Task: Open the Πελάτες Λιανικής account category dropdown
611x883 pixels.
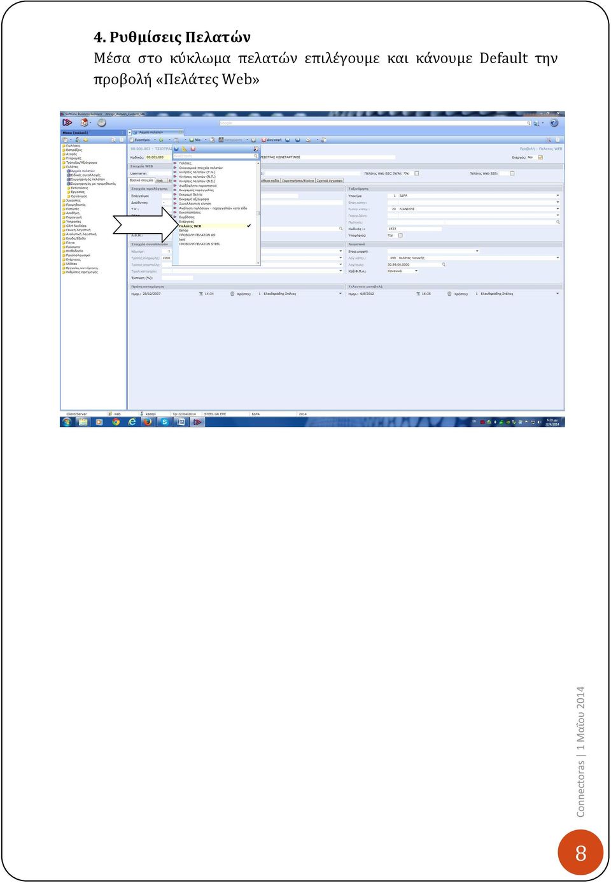Action: 558,258
